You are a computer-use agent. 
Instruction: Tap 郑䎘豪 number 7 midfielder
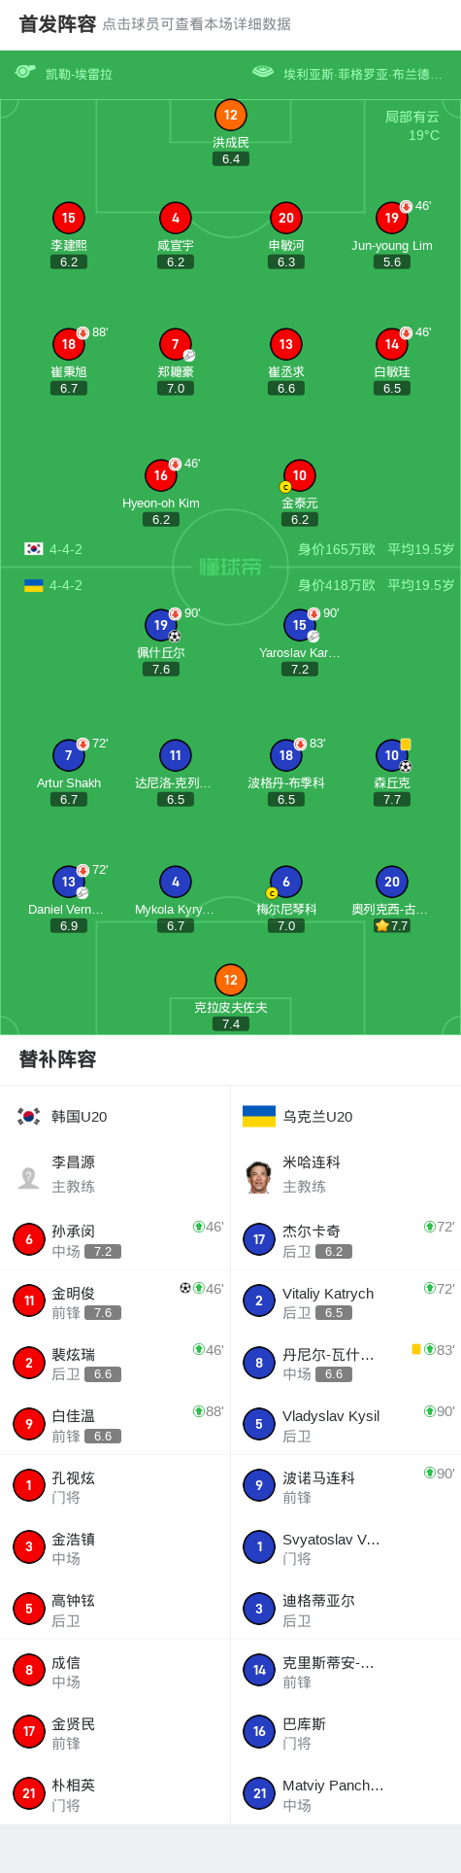(176, 344)
